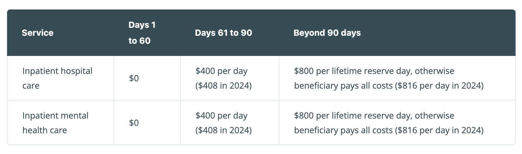Click ($408 in 2024) in hospital care row
522x154 pixels.
224,86
